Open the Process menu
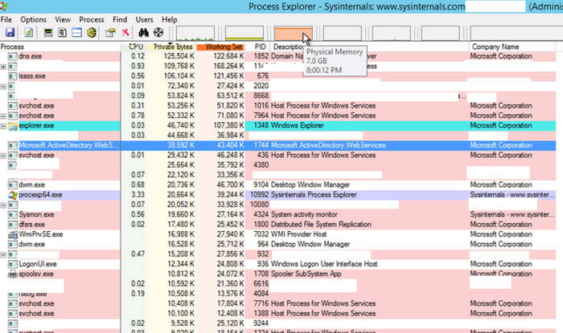 click(92, 20)
